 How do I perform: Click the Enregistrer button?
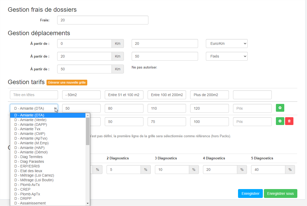[x=250, y=193]
